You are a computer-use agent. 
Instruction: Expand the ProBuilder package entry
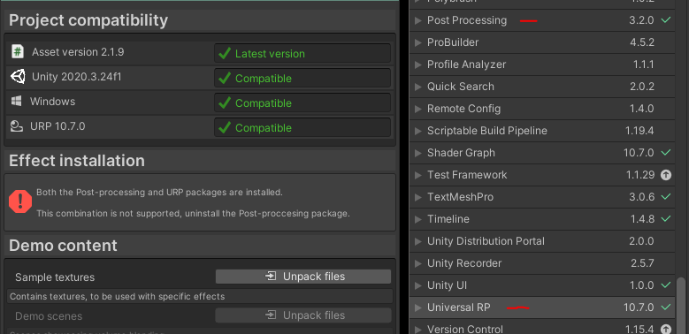pos(417,42)
